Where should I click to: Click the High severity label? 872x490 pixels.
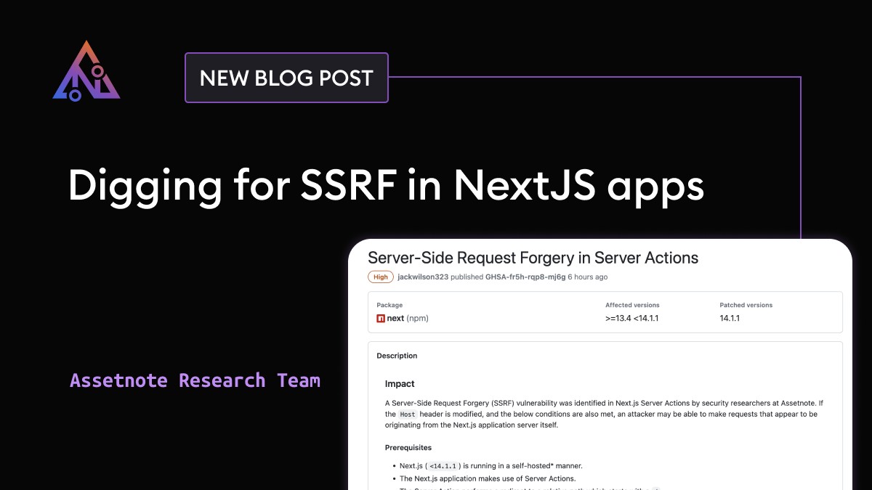381,277
